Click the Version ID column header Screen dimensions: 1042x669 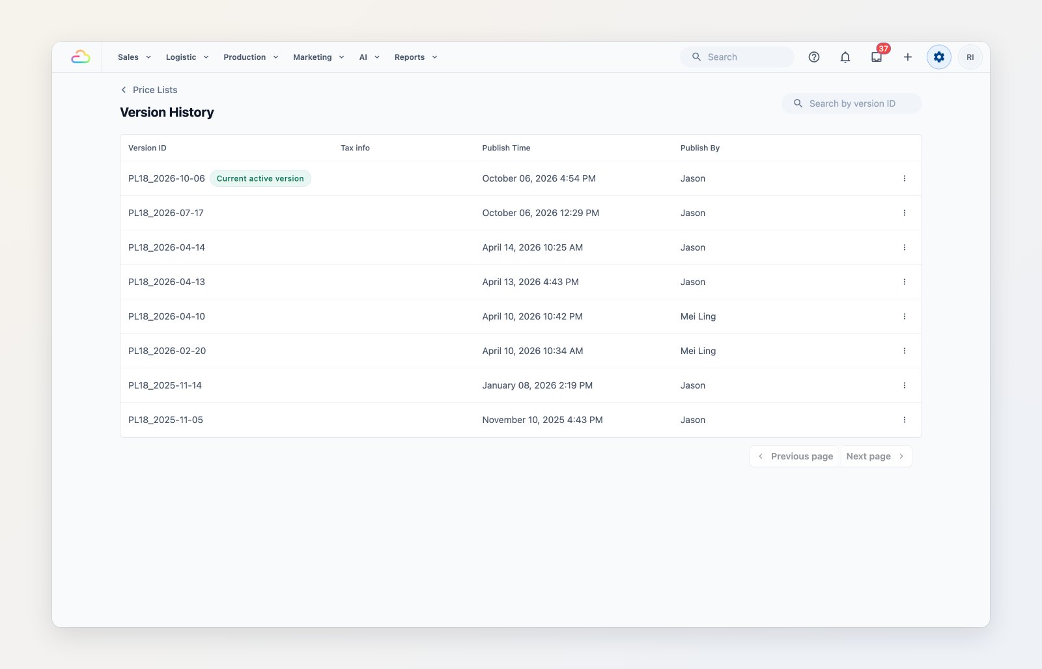(147, 148)
